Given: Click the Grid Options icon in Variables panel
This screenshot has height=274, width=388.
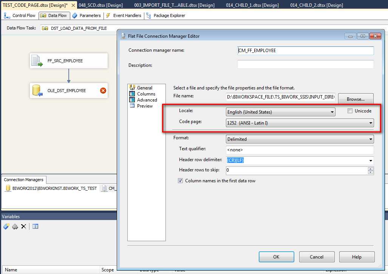Looking at the screenshot, I should (x=36, y=226).
